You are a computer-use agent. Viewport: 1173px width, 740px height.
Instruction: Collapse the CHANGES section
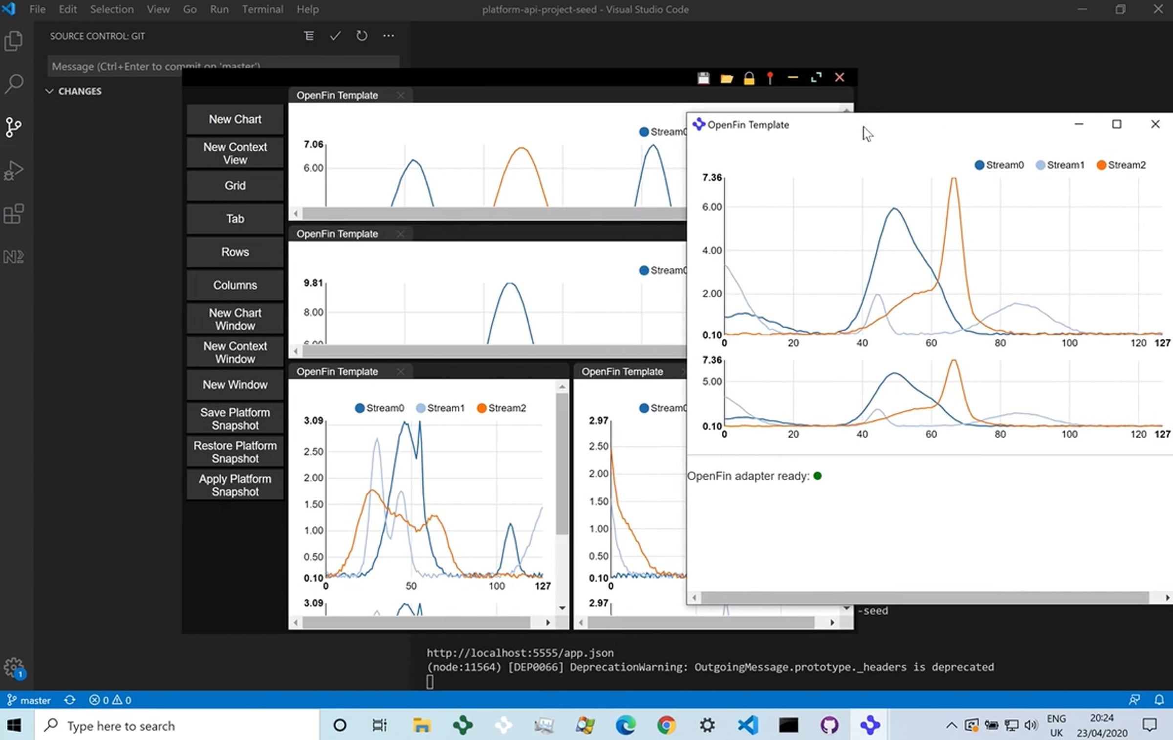tap(73, 91)
